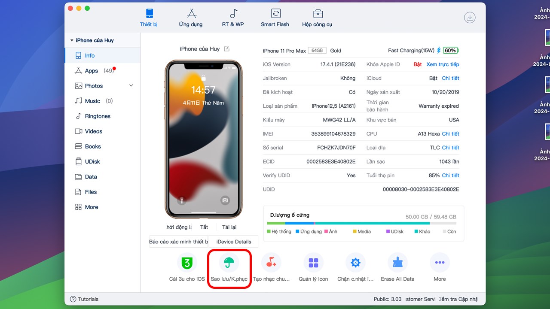Click the serial number FCHZK7JDN70F
550x309 pixels.
336,148
